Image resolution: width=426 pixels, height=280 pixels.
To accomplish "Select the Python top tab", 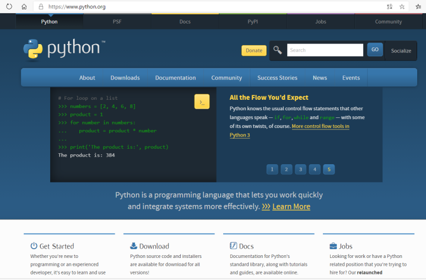I will click(49, 21).
